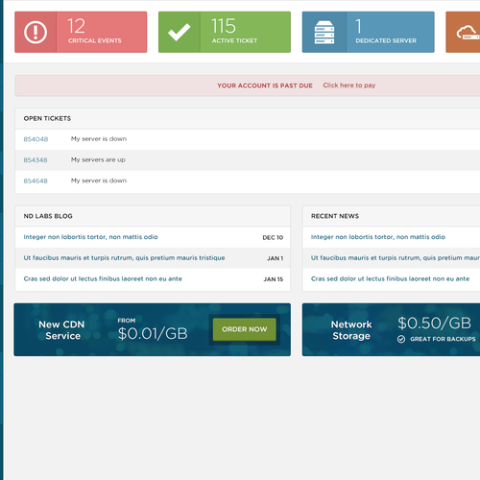Click the orange cloud server icon
This screenshot has width=480, height=480.
coord(468,33)
